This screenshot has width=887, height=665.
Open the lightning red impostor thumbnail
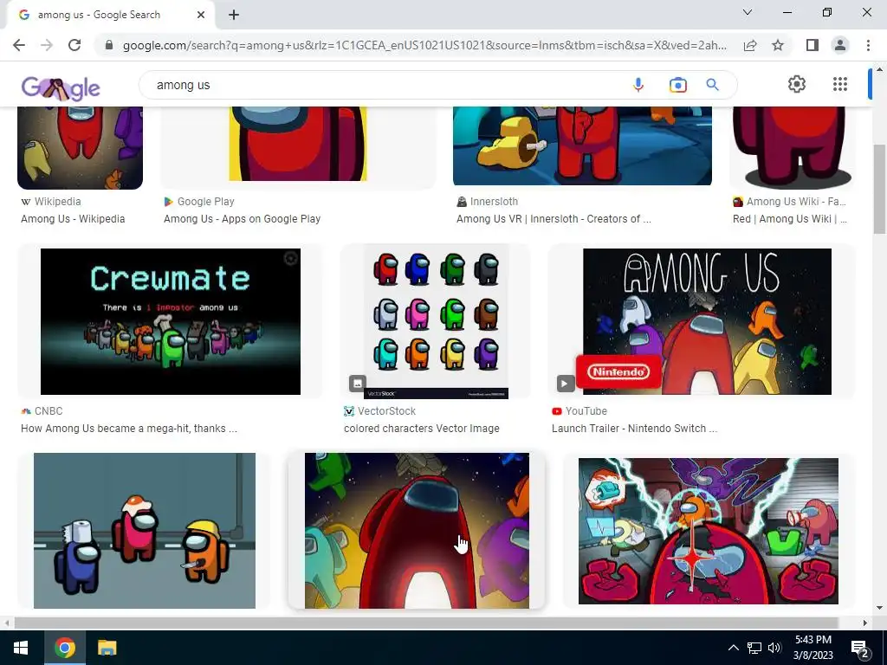[x=709, y=531]
